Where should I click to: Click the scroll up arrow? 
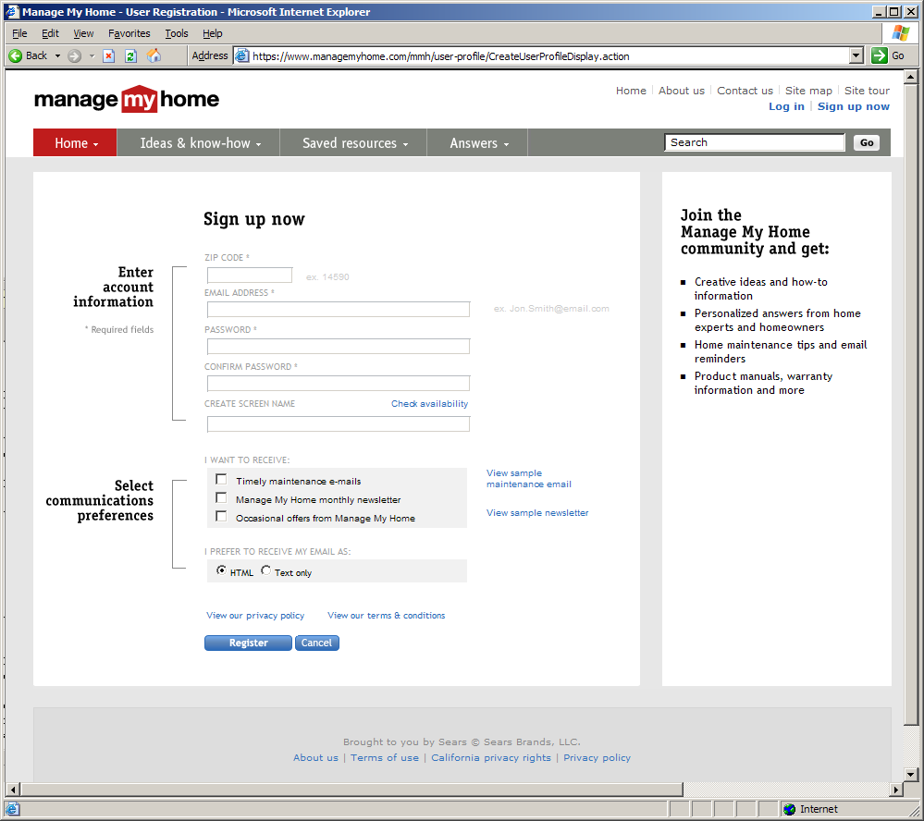coord(910,77)
